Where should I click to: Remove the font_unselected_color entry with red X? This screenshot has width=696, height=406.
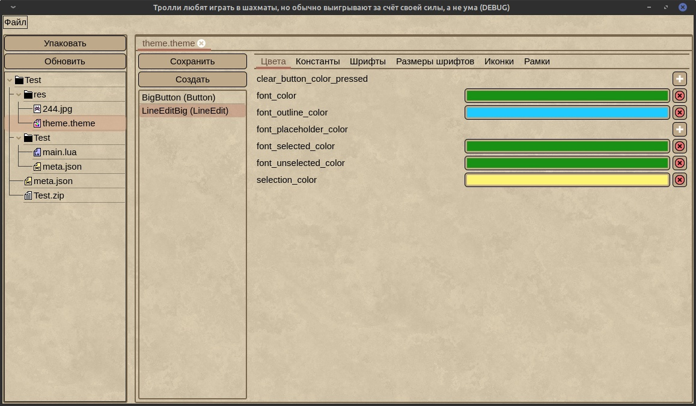click(x=680, y=163)
